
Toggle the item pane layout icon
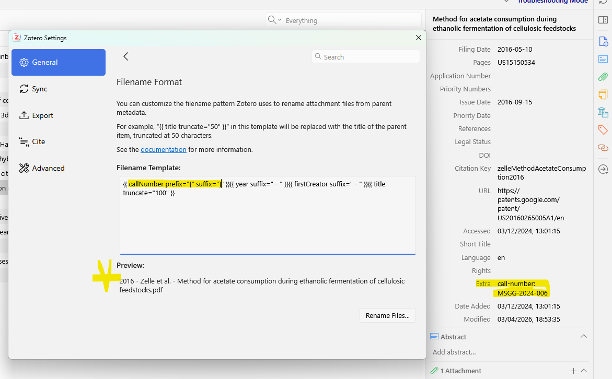coord(603,20)
